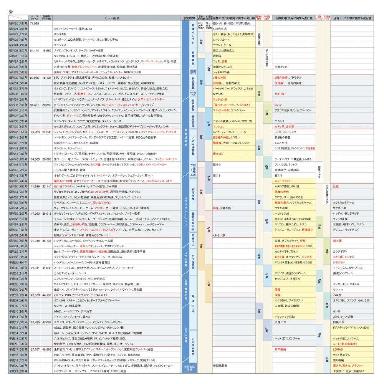Select the 昭和30 (55) 年 row label
This screenshot has width=384, height=384.
coord(18,77)
